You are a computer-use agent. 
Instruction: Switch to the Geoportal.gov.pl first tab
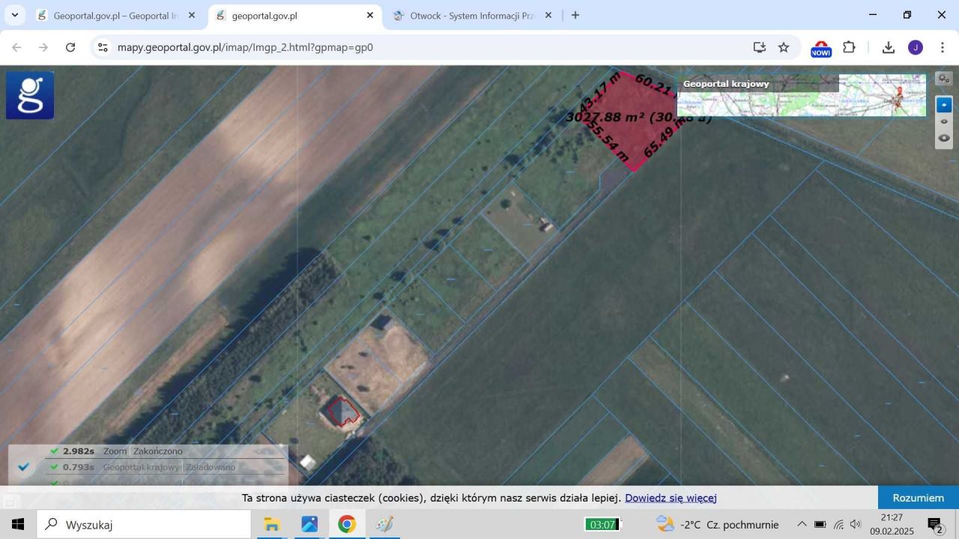click(x=116, y=15)
